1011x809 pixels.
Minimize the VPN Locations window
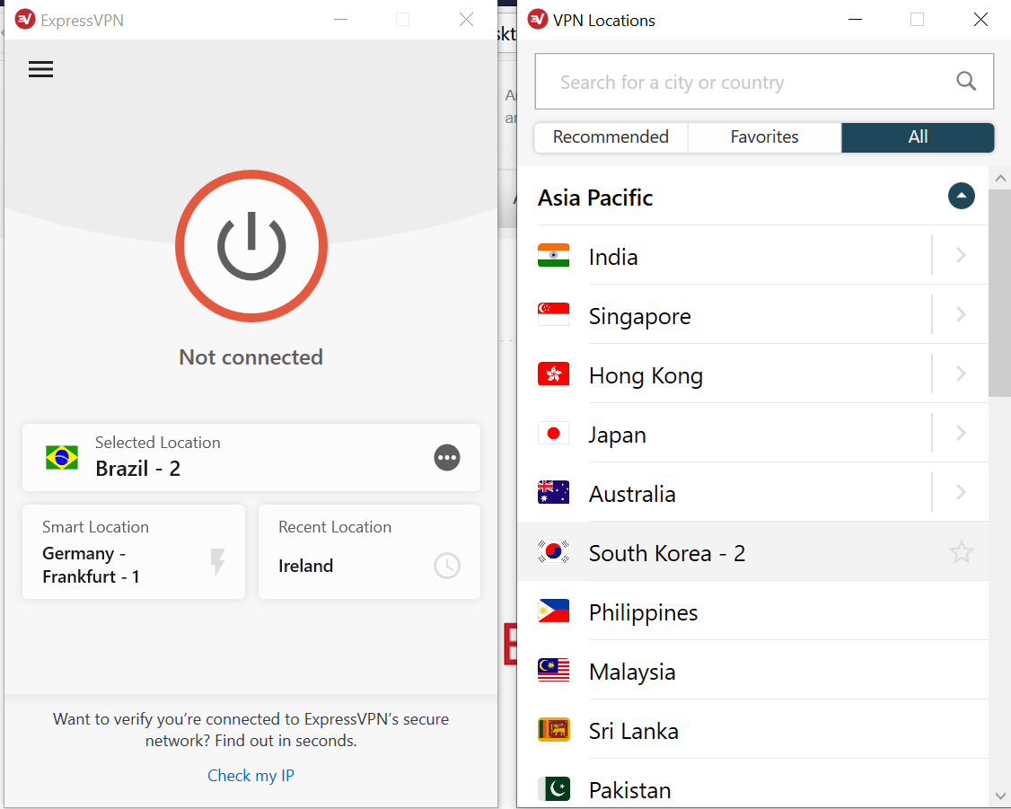pyautogui.click(x=855, y=20)
